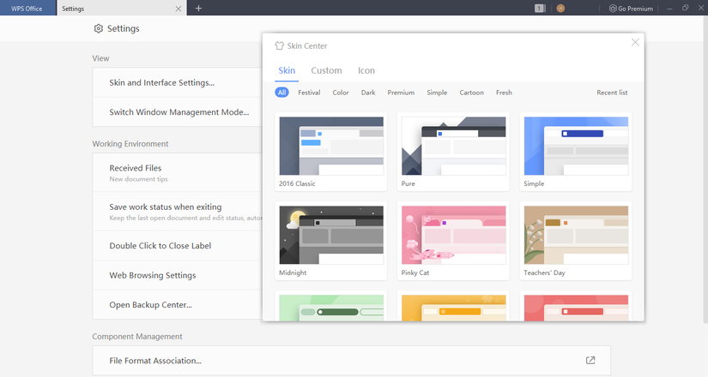708x377 pixels.
Task: Filter skins by Dark
Action: click(x=368, y=93)
